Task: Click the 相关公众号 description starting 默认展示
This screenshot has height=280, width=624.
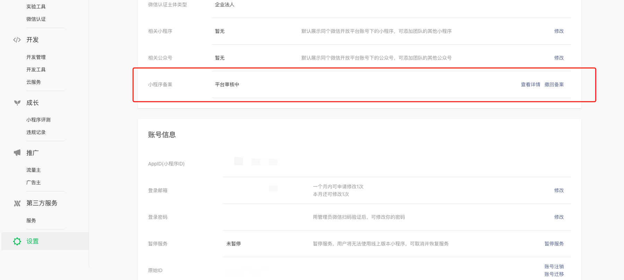Action: click(x=377, y=58)
